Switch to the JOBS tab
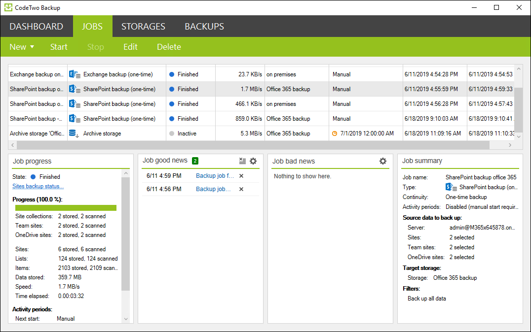This screenshot has width=531, height=332. (92, 27)
